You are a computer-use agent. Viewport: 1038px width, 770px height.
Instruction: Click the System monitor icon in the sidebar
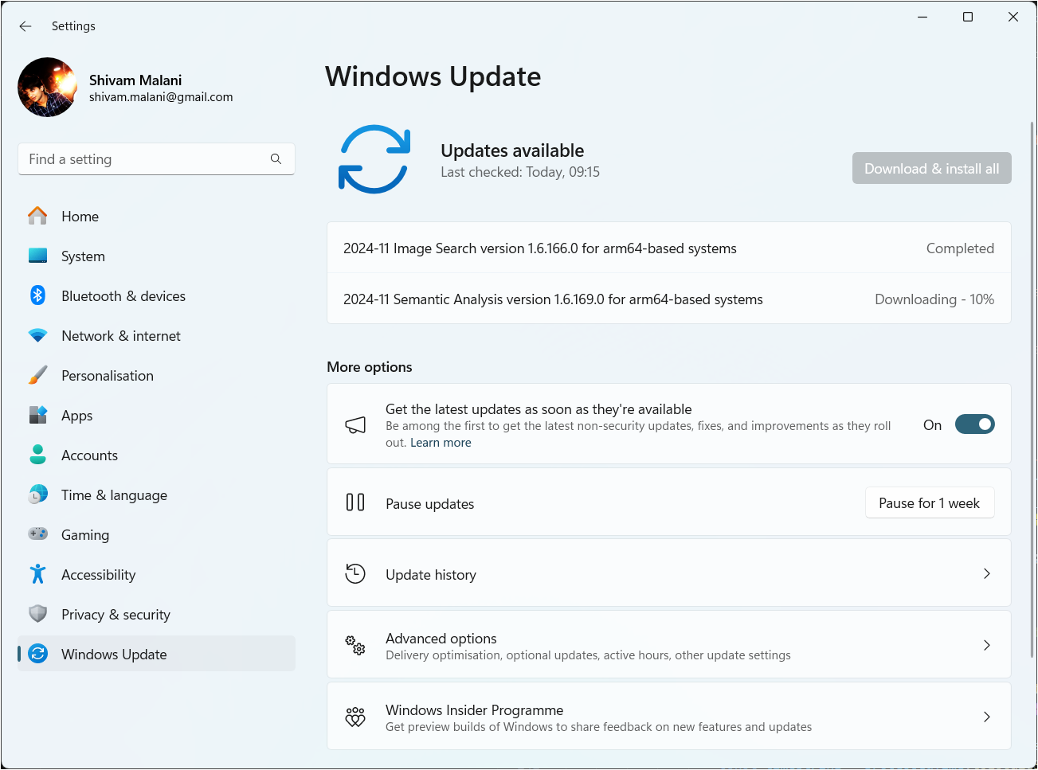click(x=37, y=256)
